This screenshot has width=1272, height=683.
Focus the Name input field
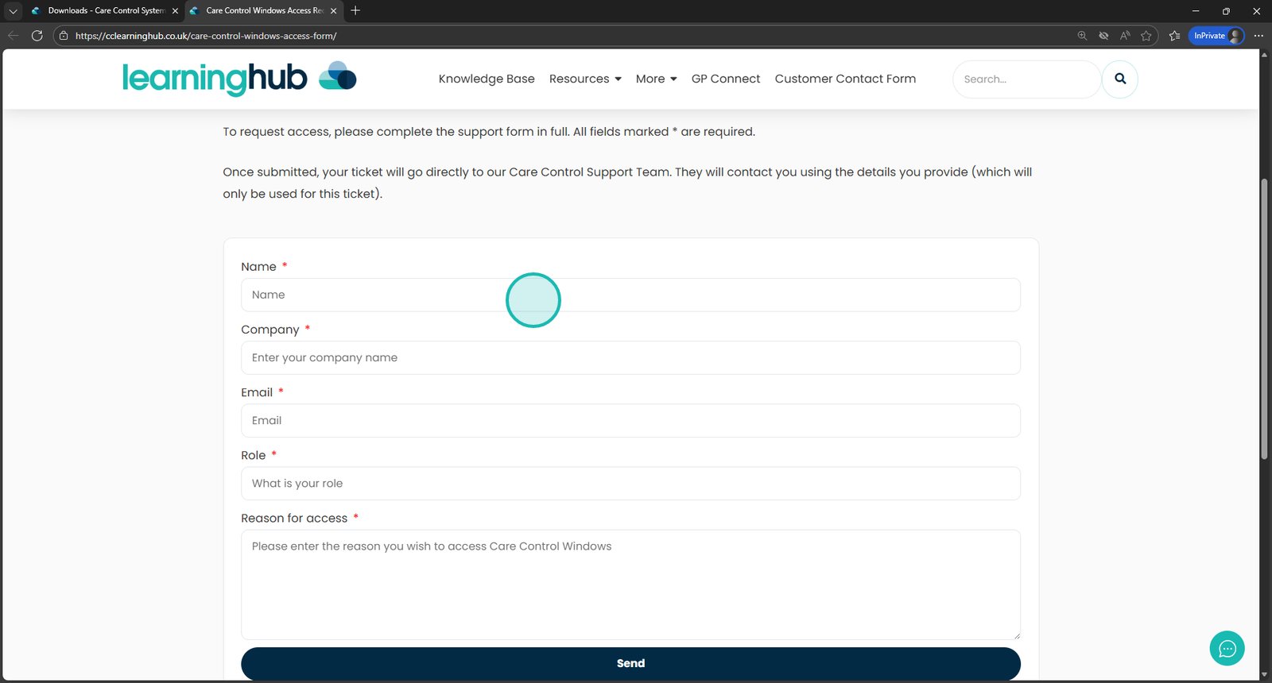tap(630, 295)
